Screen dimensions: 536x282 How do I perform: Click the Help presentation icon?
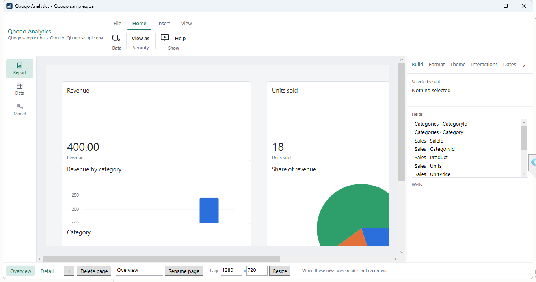tap(165, 38)
